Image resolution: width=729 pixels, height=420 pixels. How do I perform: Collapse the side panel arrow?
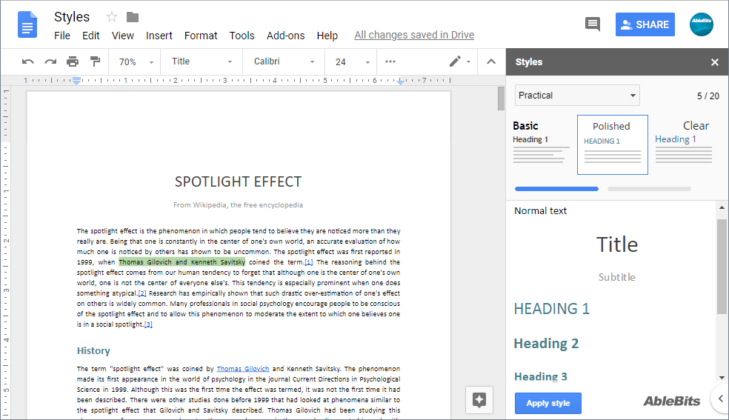[720, 399]
